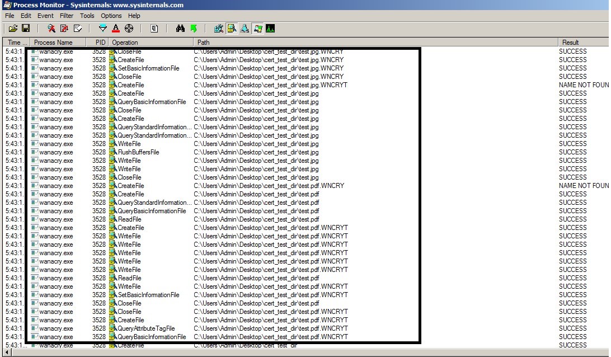Open the Filter dialog via the funnel icon
The height and width of the screenshot is (357, 611).
[102, 29]
